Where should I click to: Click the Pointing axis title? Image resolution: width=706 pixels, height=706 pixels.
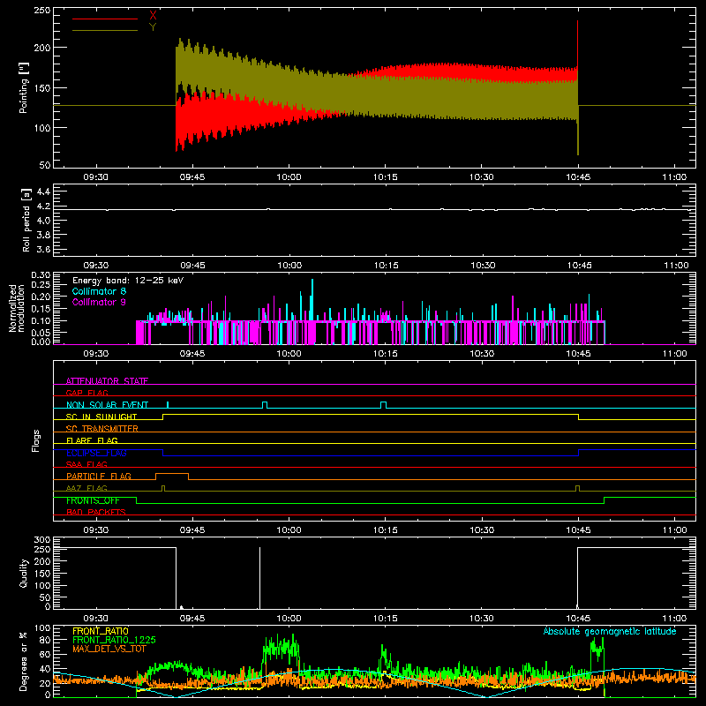click(x=24, y=87)
